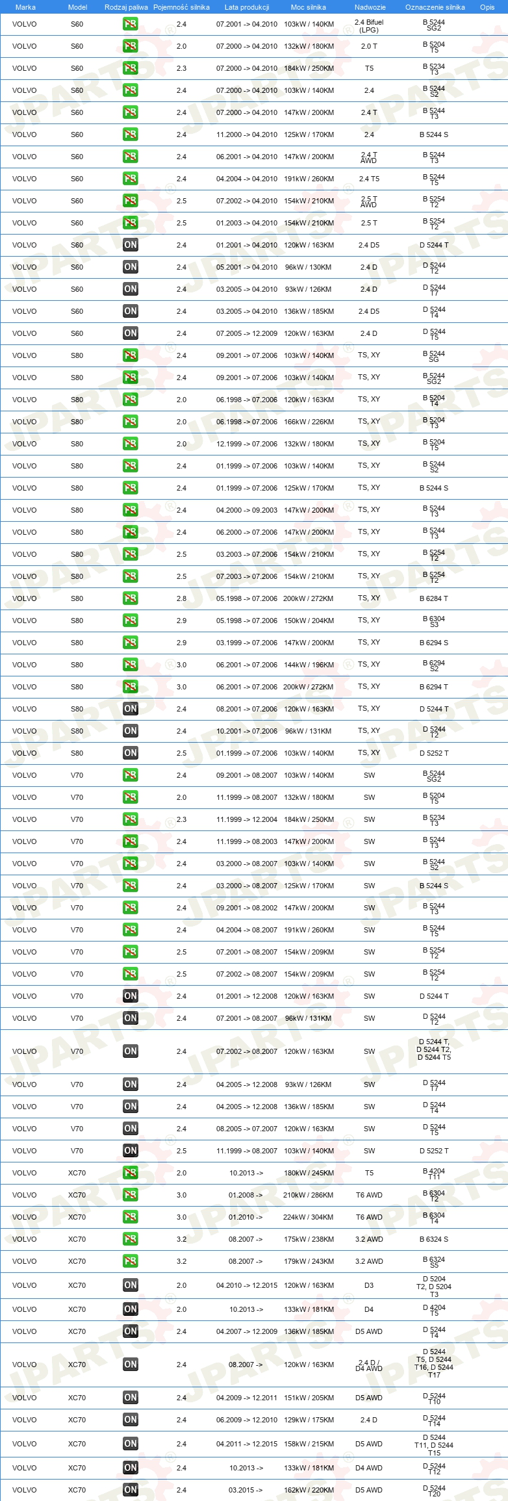Click production years '05.2001 -> 04.2010'
The image size is (508, 1501).
pos(247,267)
